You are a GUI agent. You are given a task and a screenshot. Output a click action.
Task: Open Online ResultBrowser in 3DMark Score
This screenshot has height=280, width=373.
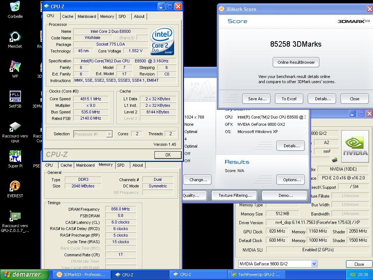[x=296, y=62]
